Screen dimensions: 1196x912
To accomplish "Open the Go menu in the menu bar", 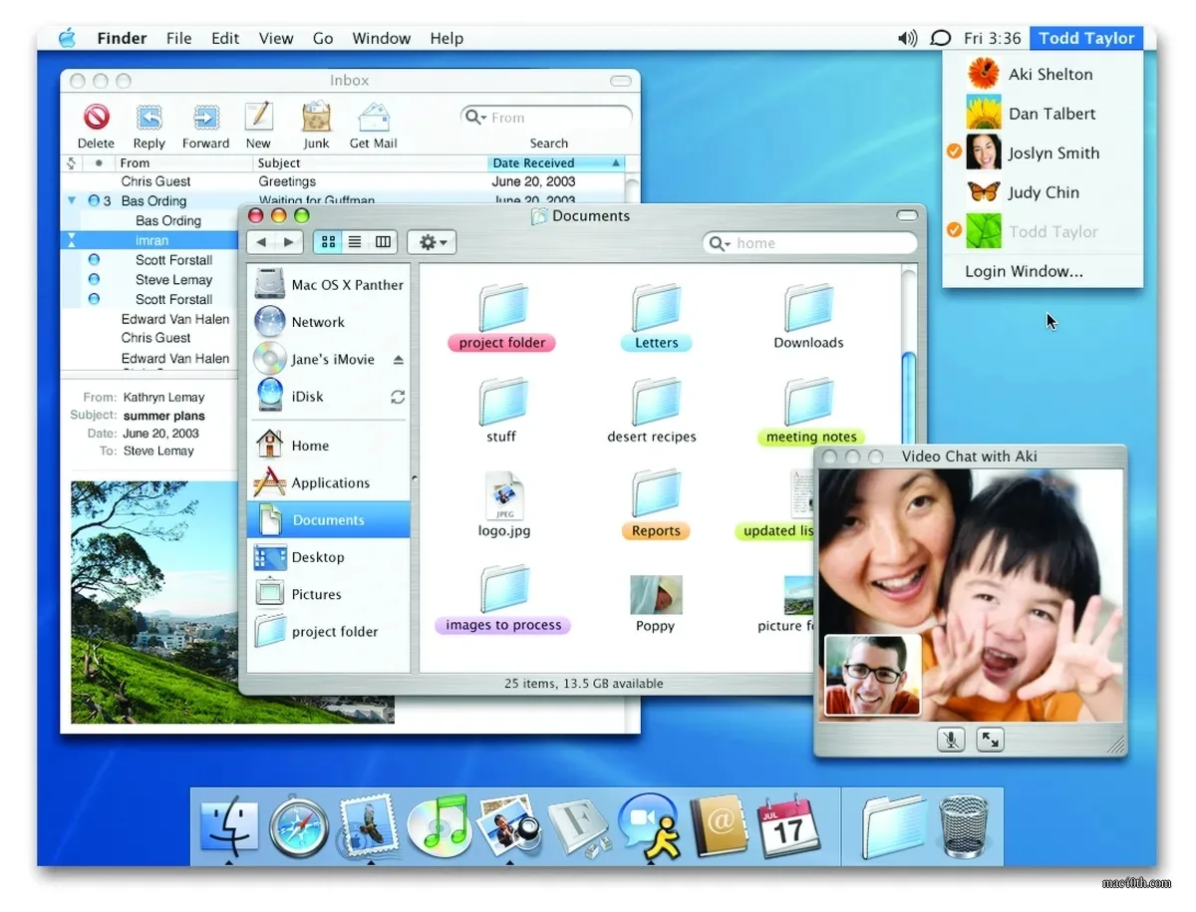I will pyautogui.click(x=322, y=38).
